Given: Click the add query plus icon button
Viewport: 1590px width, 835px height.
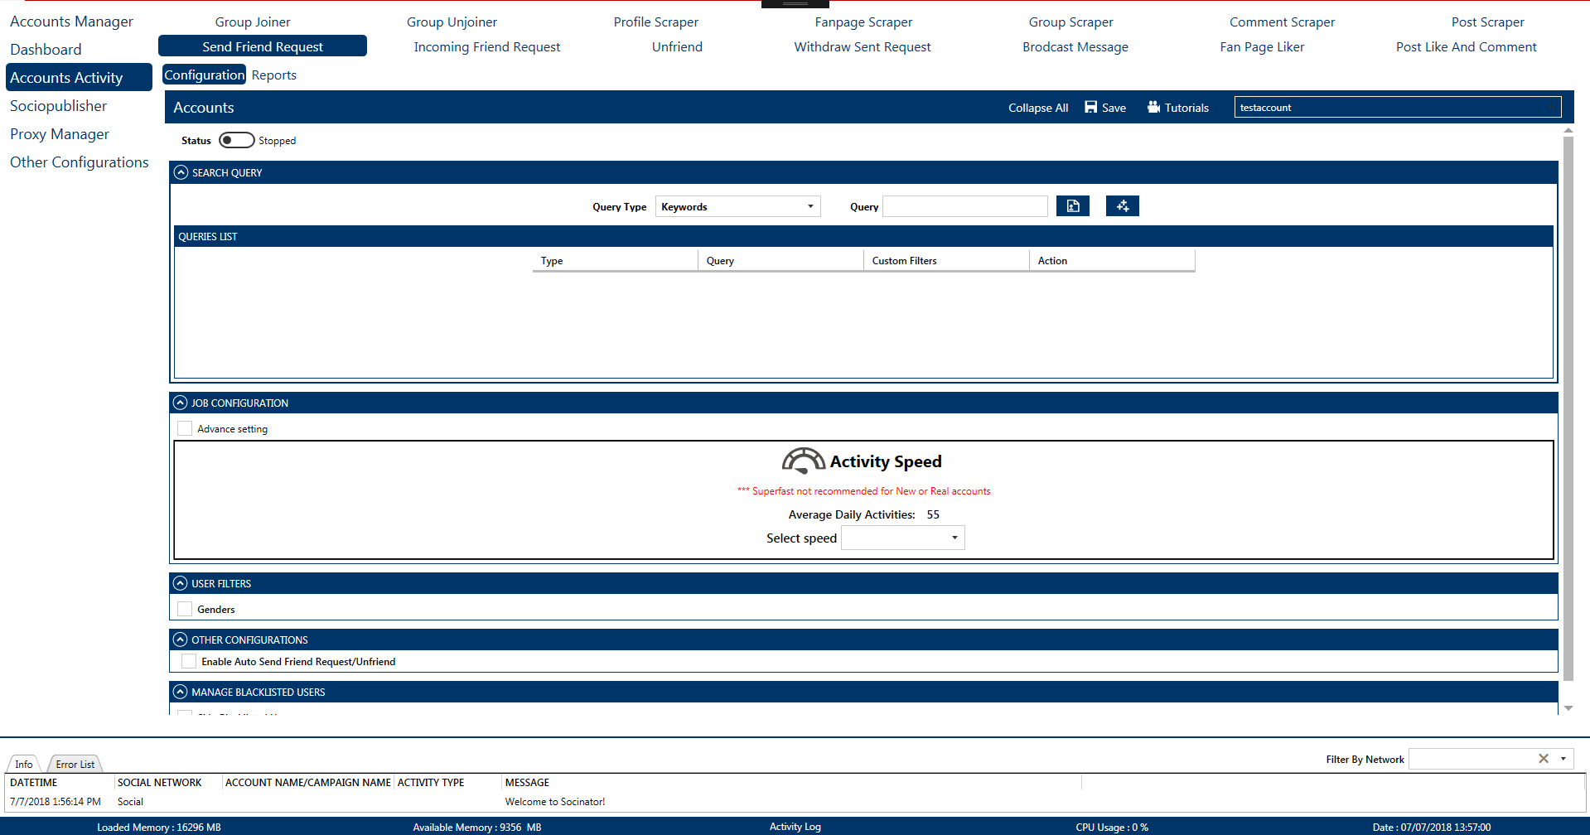Looking at the screenshot, I should point(1123,206).
